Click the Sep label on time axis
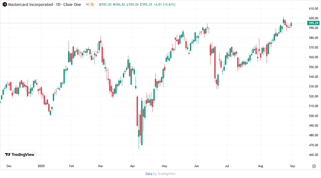The image size is (321, 178). 292,166
